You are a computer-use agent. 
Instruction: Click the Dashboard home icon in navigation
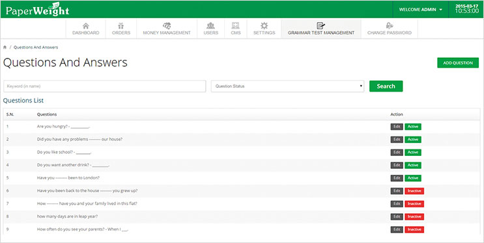pyautogui.click(x=86, y=25)
